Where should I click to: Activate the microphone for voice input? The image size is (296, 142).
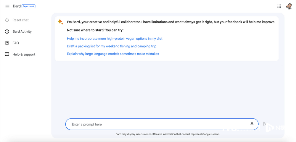(x=252, y=124)
